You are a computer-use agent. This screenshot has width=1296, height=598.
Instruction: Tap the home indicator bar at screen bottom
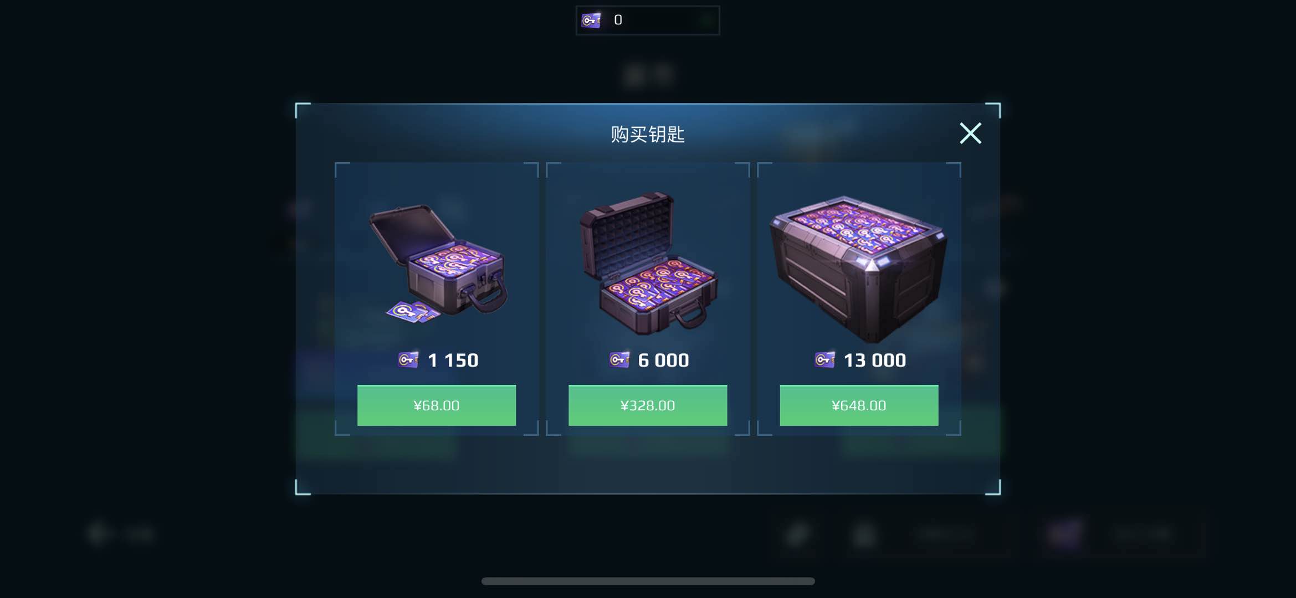pos(648,581)
